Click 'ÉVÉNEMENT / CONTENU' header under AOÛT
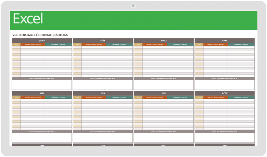The height and width of the screenshot is (157, 267). point(241,97)
